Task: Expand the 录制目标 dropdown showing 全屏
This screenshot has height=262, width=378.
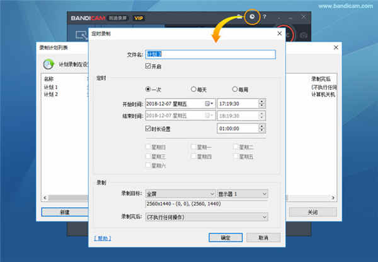Action: [180, 194]
